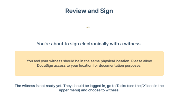Click the upper menu text in the bottom line

click(69, 90)
